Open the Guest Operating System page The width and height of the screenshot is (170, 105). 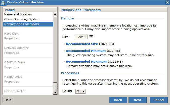[x=28, y=19]
